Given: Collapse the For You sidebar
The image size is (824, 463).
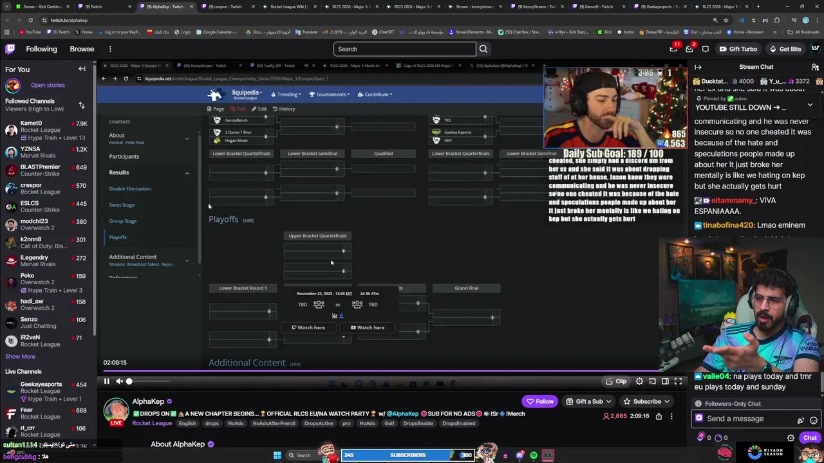Looking at the screenshot, I should (x=82, y=69).
